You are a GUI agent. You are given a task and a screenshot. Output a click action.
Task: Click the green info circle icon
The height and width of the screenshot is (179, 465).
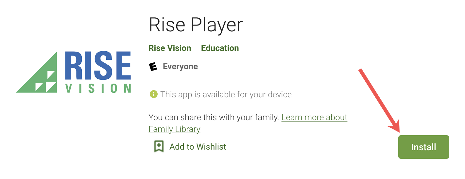[x=153, y=94]
